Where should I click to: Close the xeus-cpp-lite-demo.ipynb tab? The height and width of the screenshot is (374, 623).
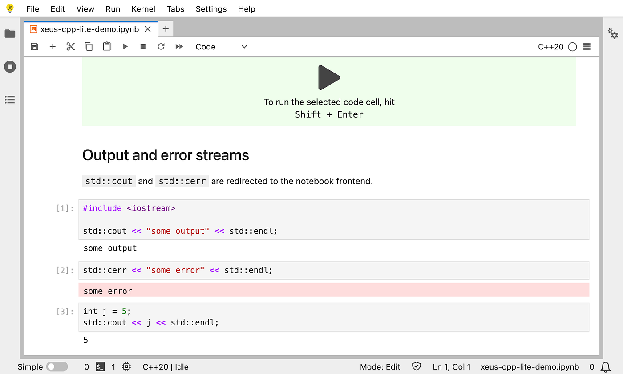point(148,29)
